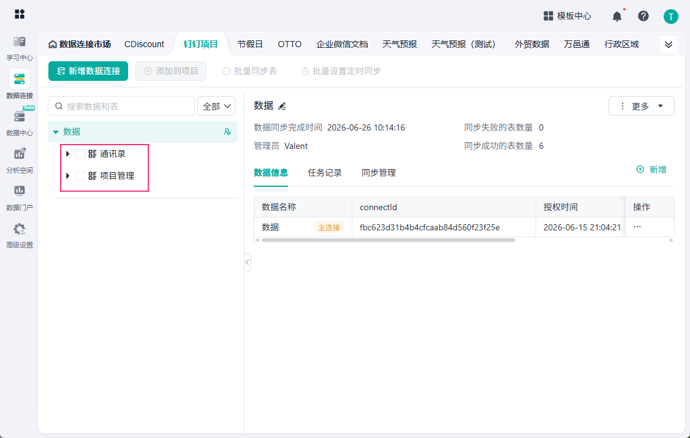Click the connectId column header
Image resolution: width=690 pixels, height=438 pixels.
click(444, 207)
